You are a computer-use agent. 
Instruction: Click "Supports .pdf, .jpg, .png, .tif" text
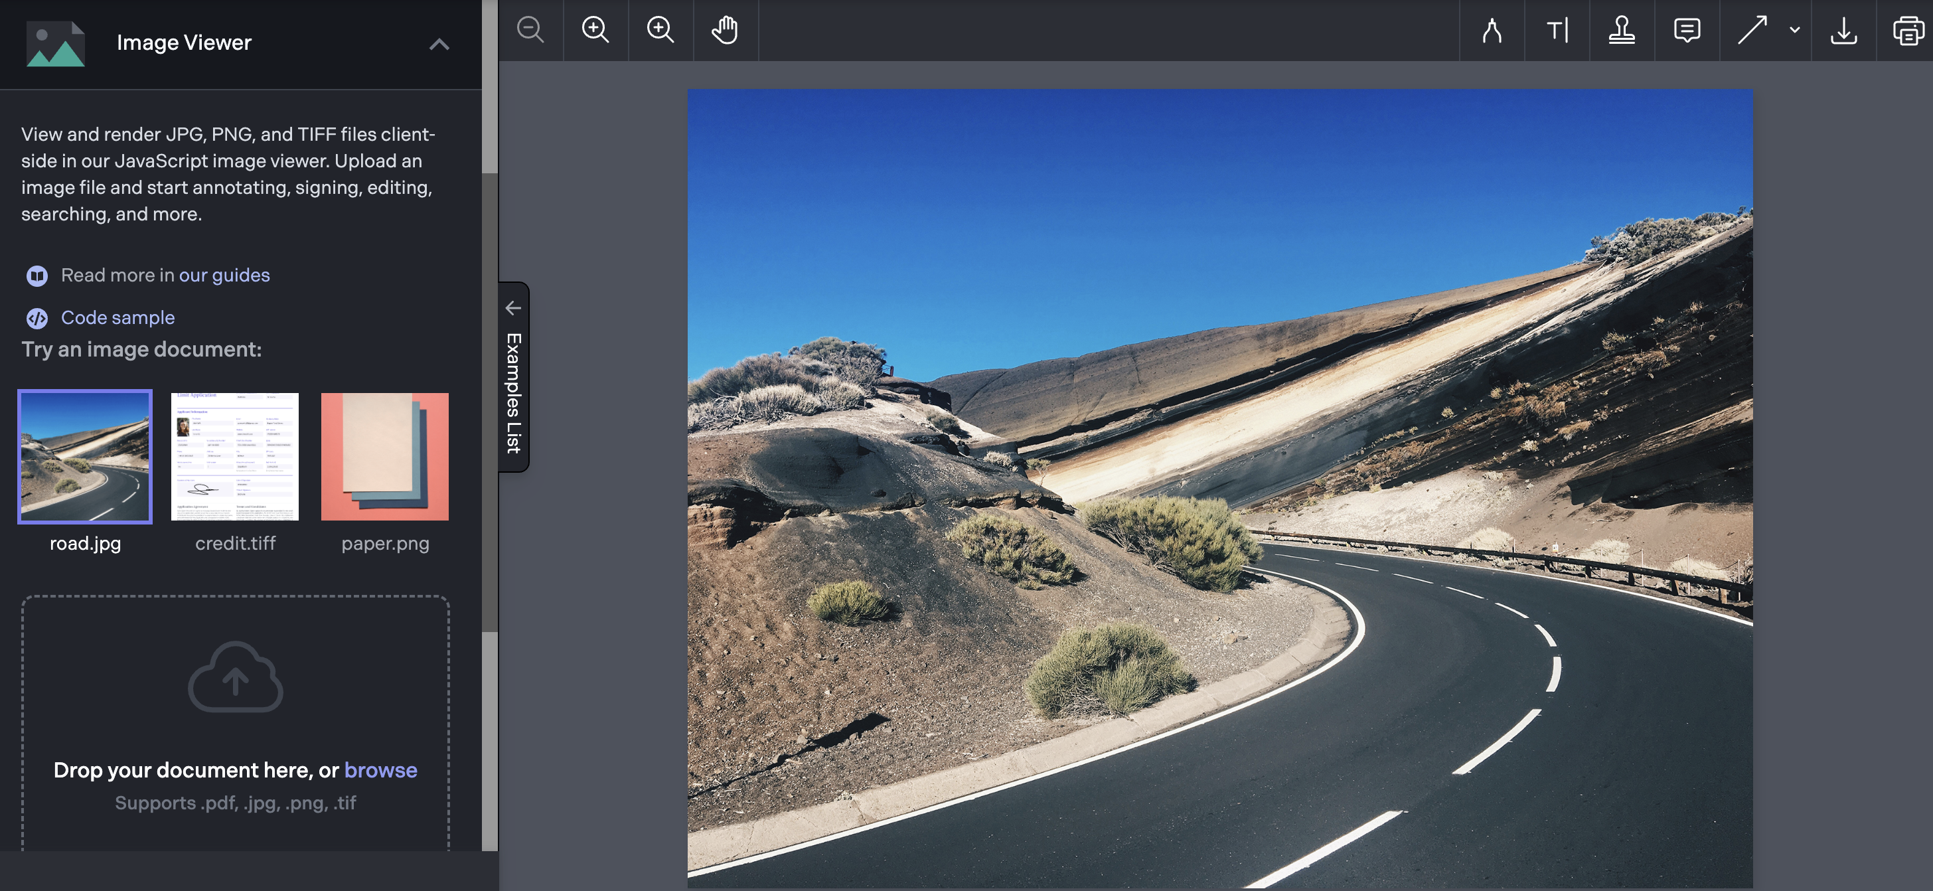click(x=236, y=803)
